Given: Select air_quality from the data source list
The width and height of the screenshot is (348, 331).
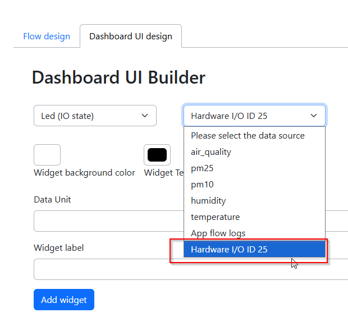Looking at the screenshot, I should click(211, 152).
